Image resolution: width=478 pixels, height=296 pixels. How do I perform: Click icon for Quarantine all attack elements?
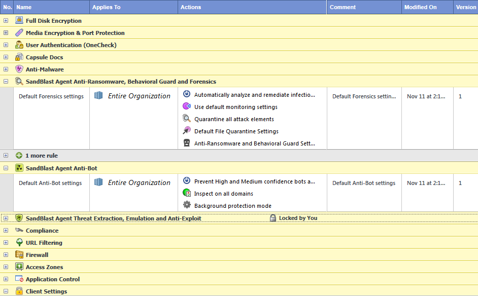point(187,118)
